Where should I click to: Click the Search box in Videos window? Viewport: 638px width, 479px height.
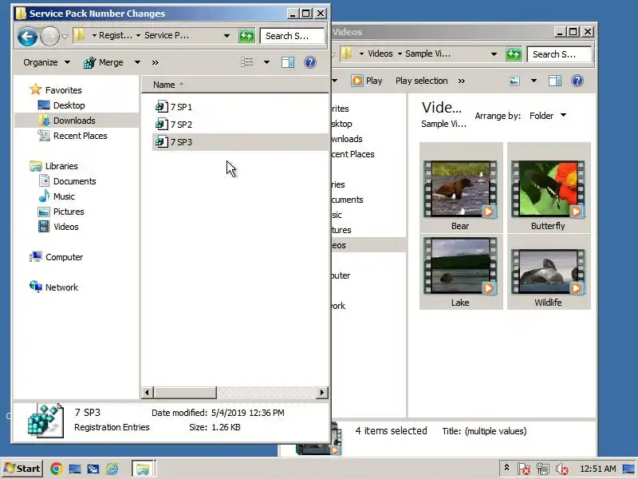pyautogui.click(x=560, y=54)
